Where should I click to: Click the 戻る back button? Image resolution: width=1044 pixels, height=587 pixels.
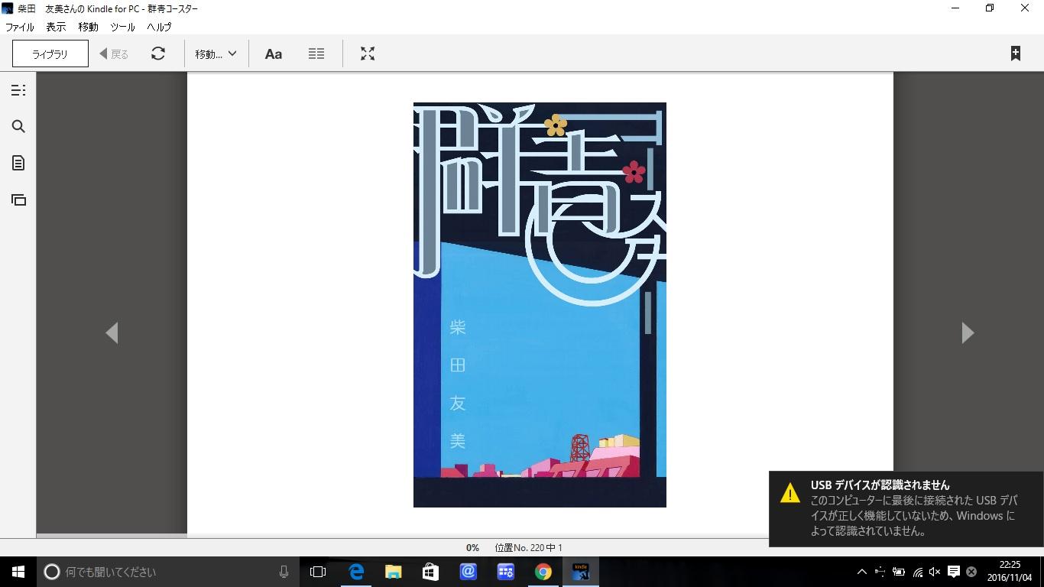(x=114, y=54)
